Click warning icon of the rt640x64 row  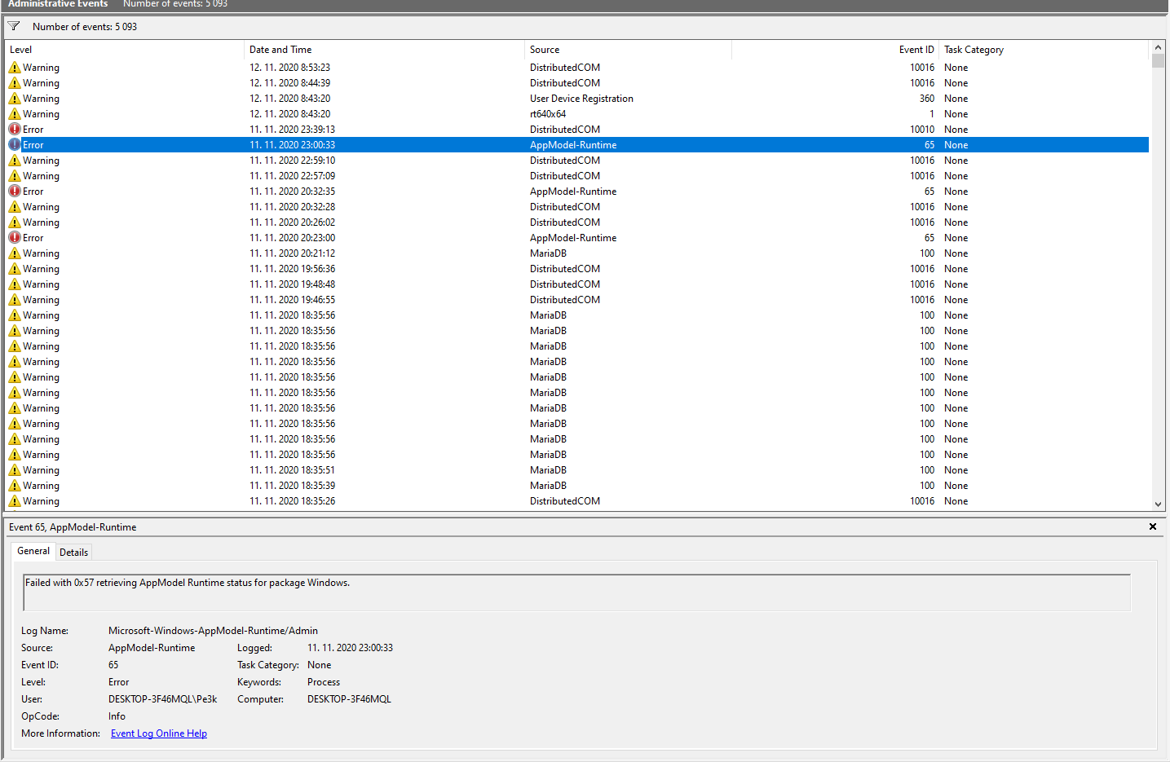(x=15, y=114)
